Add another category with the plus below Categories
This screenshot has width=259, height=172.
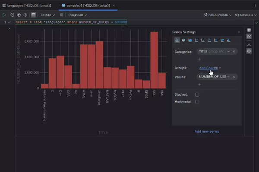pyautogui.click(x=199, y=59)
